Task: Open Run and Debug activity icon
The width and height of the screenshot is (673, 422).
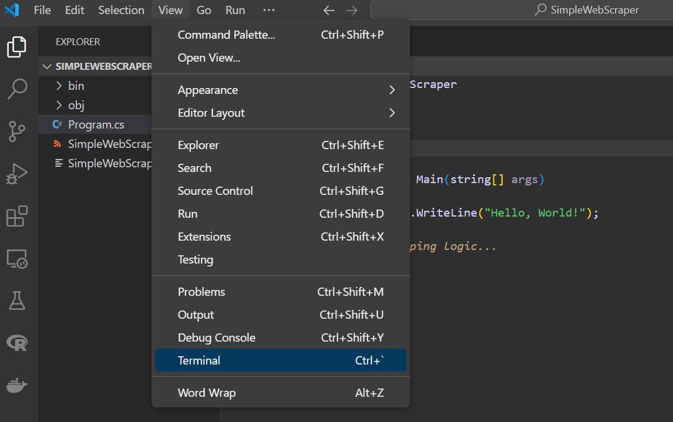Action: tap(17, 174)
